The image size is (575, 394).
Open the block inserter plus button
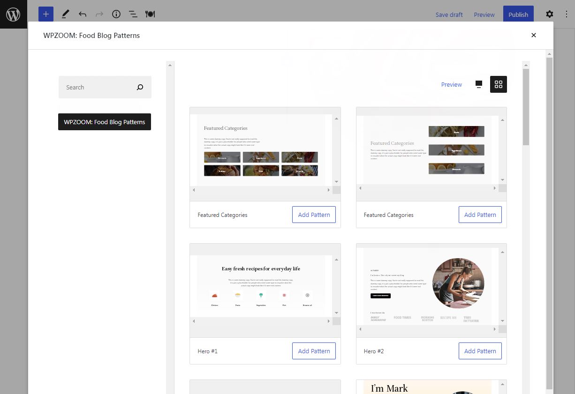46,14
